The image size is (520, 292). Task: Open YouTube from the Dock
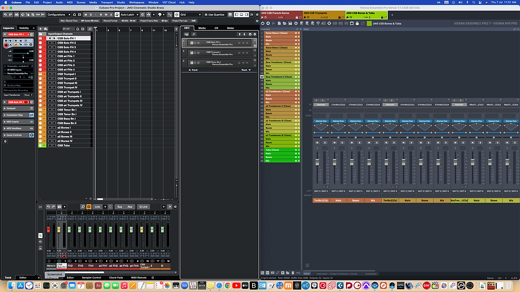pyautogui.click(x=237, y=286)
